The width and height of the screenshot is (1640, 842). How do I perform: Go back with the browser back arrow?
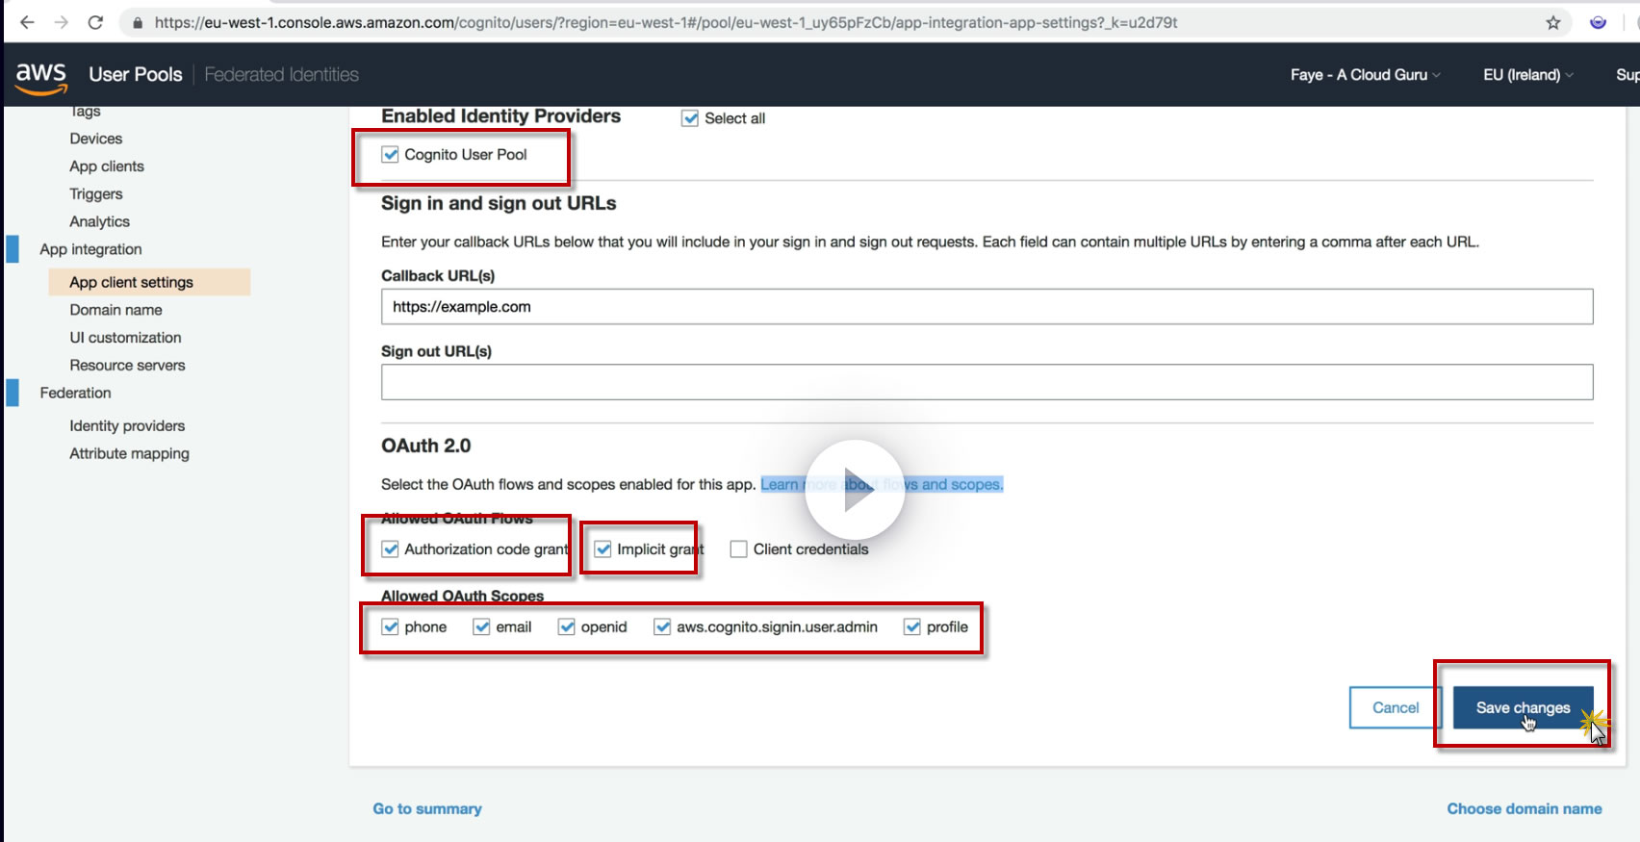(27, 22)
